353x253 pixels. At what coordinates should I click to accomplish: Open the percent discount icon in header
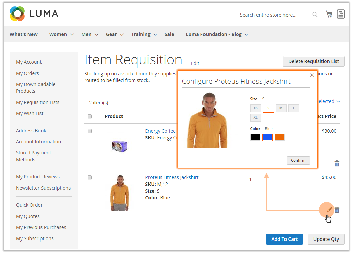point(341,14)
